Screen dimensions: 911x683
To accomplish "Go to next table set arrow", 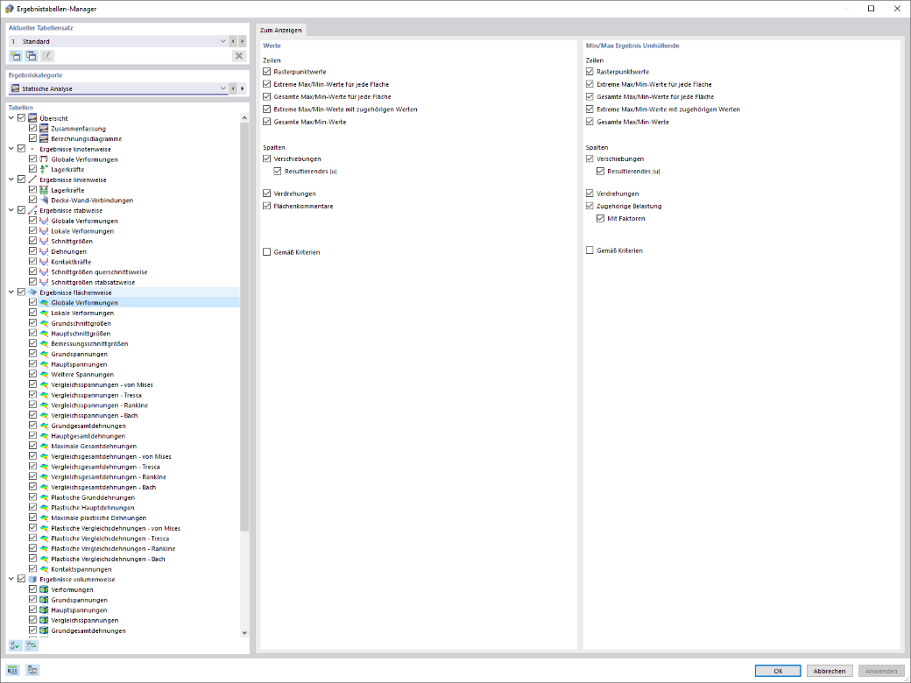I will (x=243, y=41).
